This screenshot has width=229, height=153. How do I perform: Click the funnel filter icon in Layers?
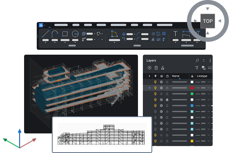click(197, 68)
